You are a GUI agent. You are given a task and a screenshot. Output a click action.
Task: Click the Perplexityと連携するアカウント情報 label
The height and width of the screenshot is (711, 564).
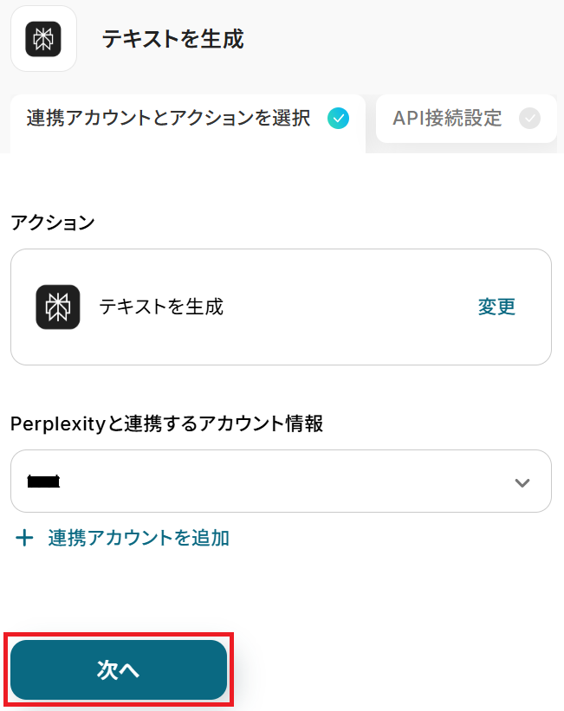tap(166, 423)
